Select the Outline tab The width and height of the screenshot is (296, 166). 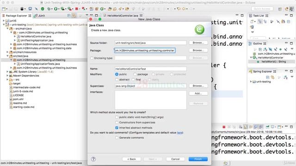(x=257, y=43)
